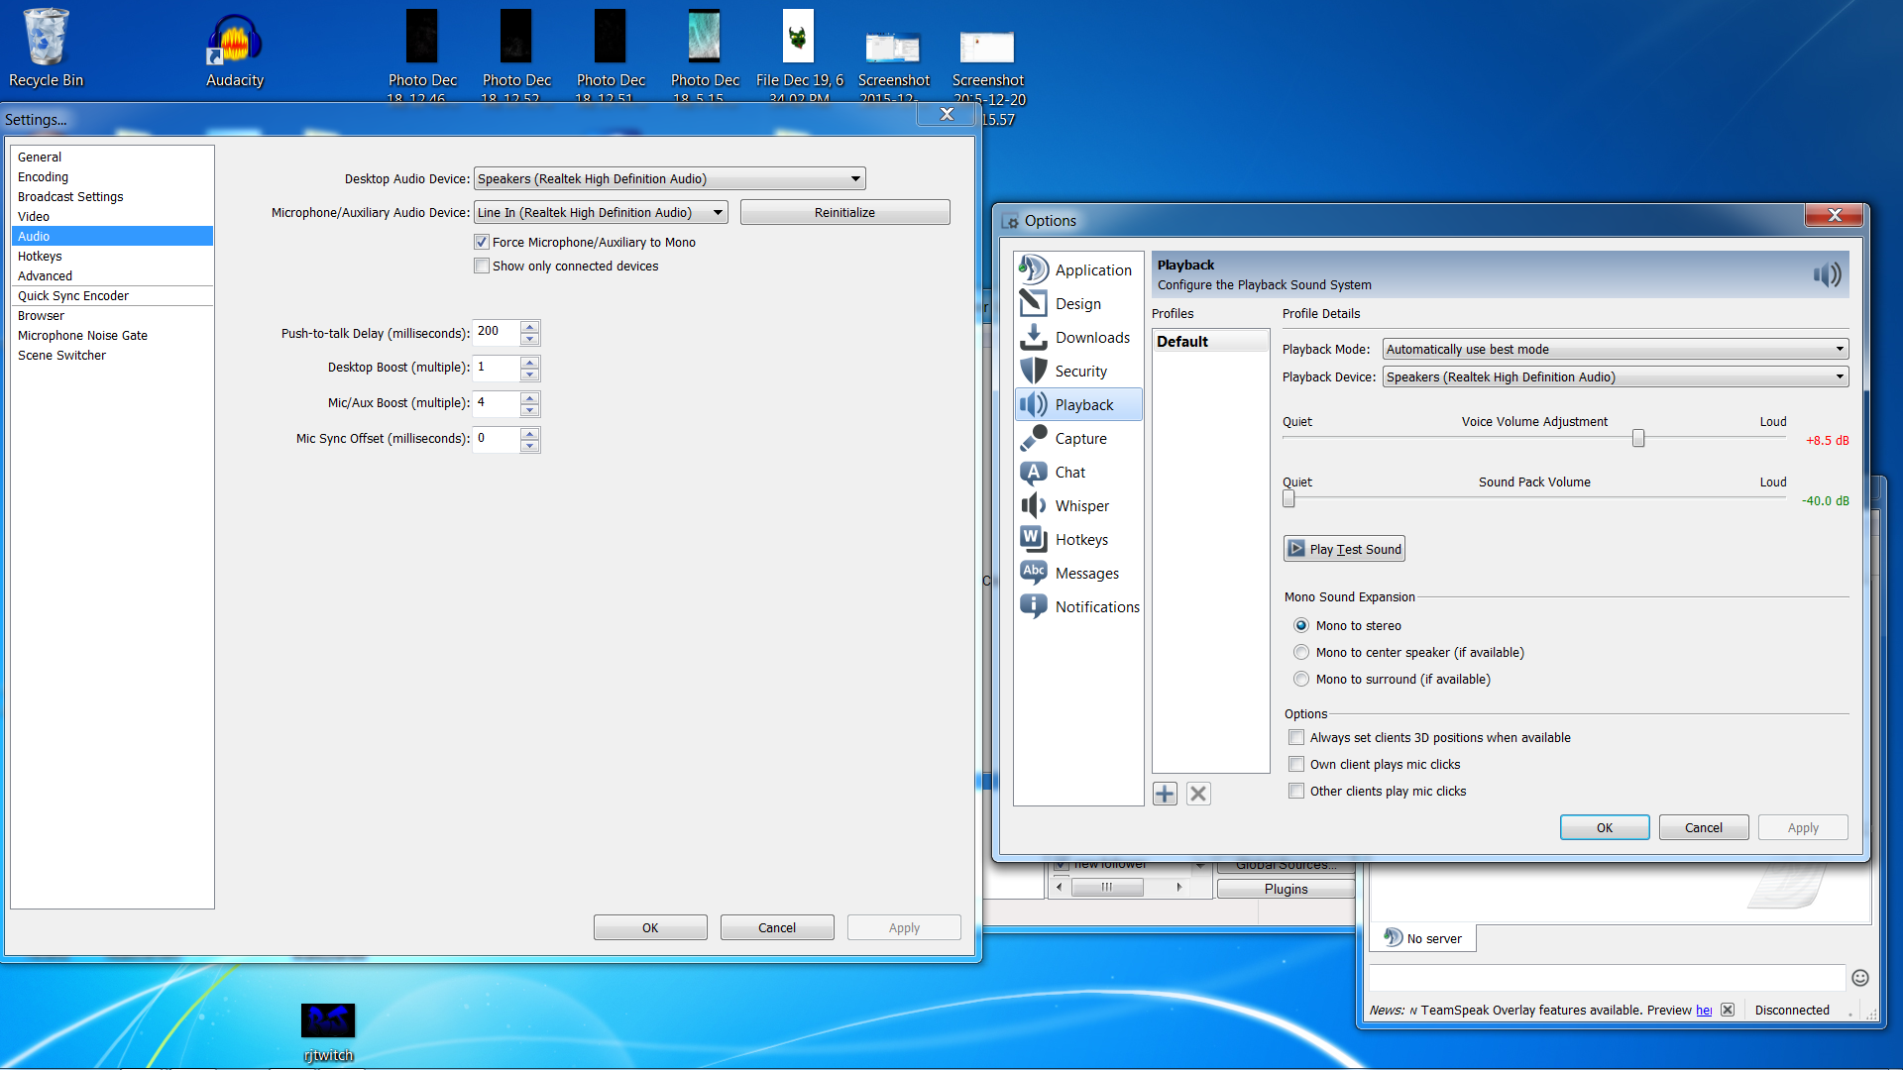
Task: Open Audacity desktop shortcut
Action: 235,50
